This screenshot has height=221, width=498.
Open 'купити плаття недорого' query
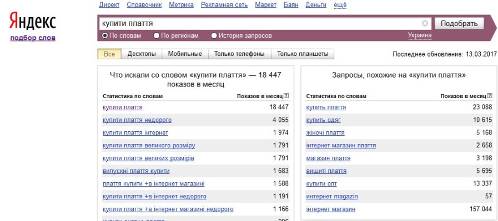[137, 120]
